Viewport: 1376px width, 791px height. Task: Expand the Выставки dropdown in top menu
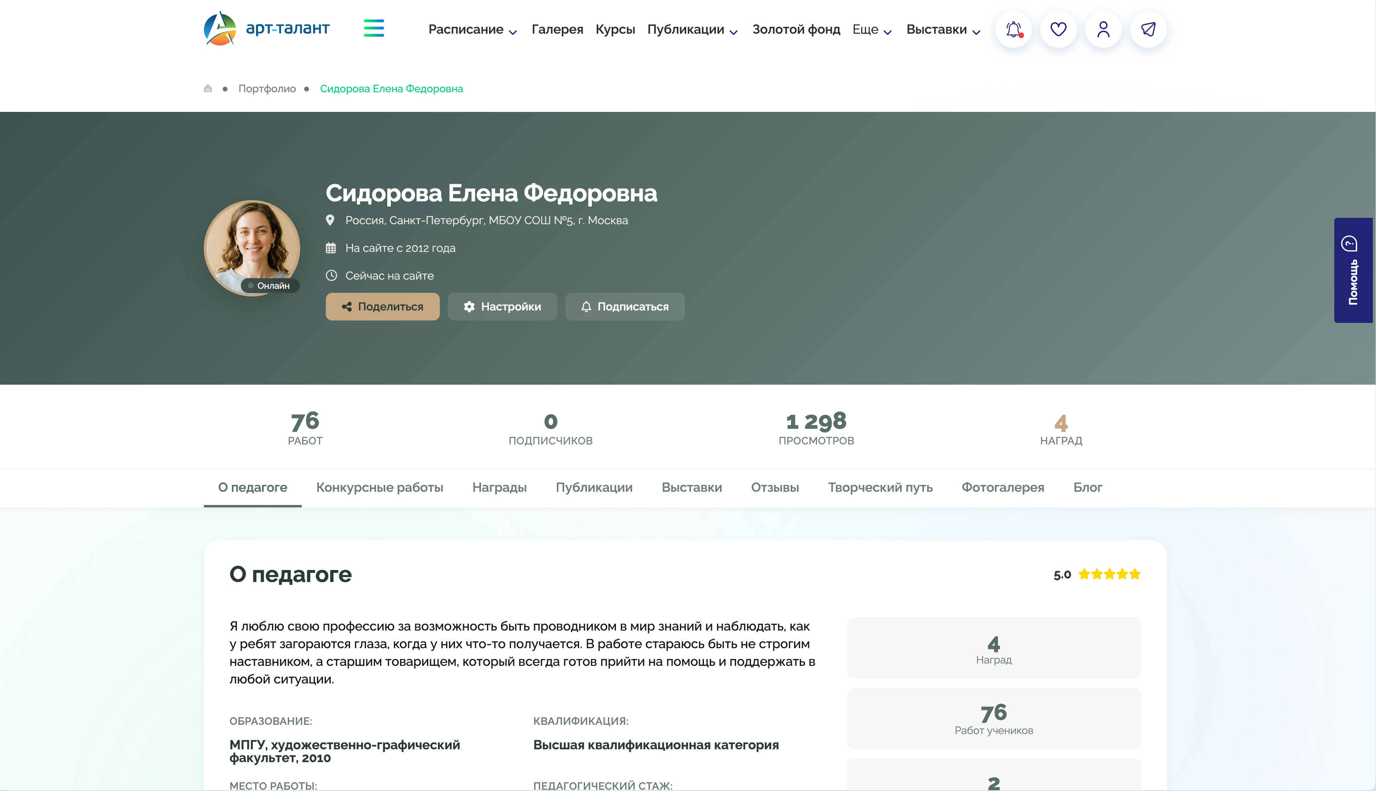click(x=943, y=29)
